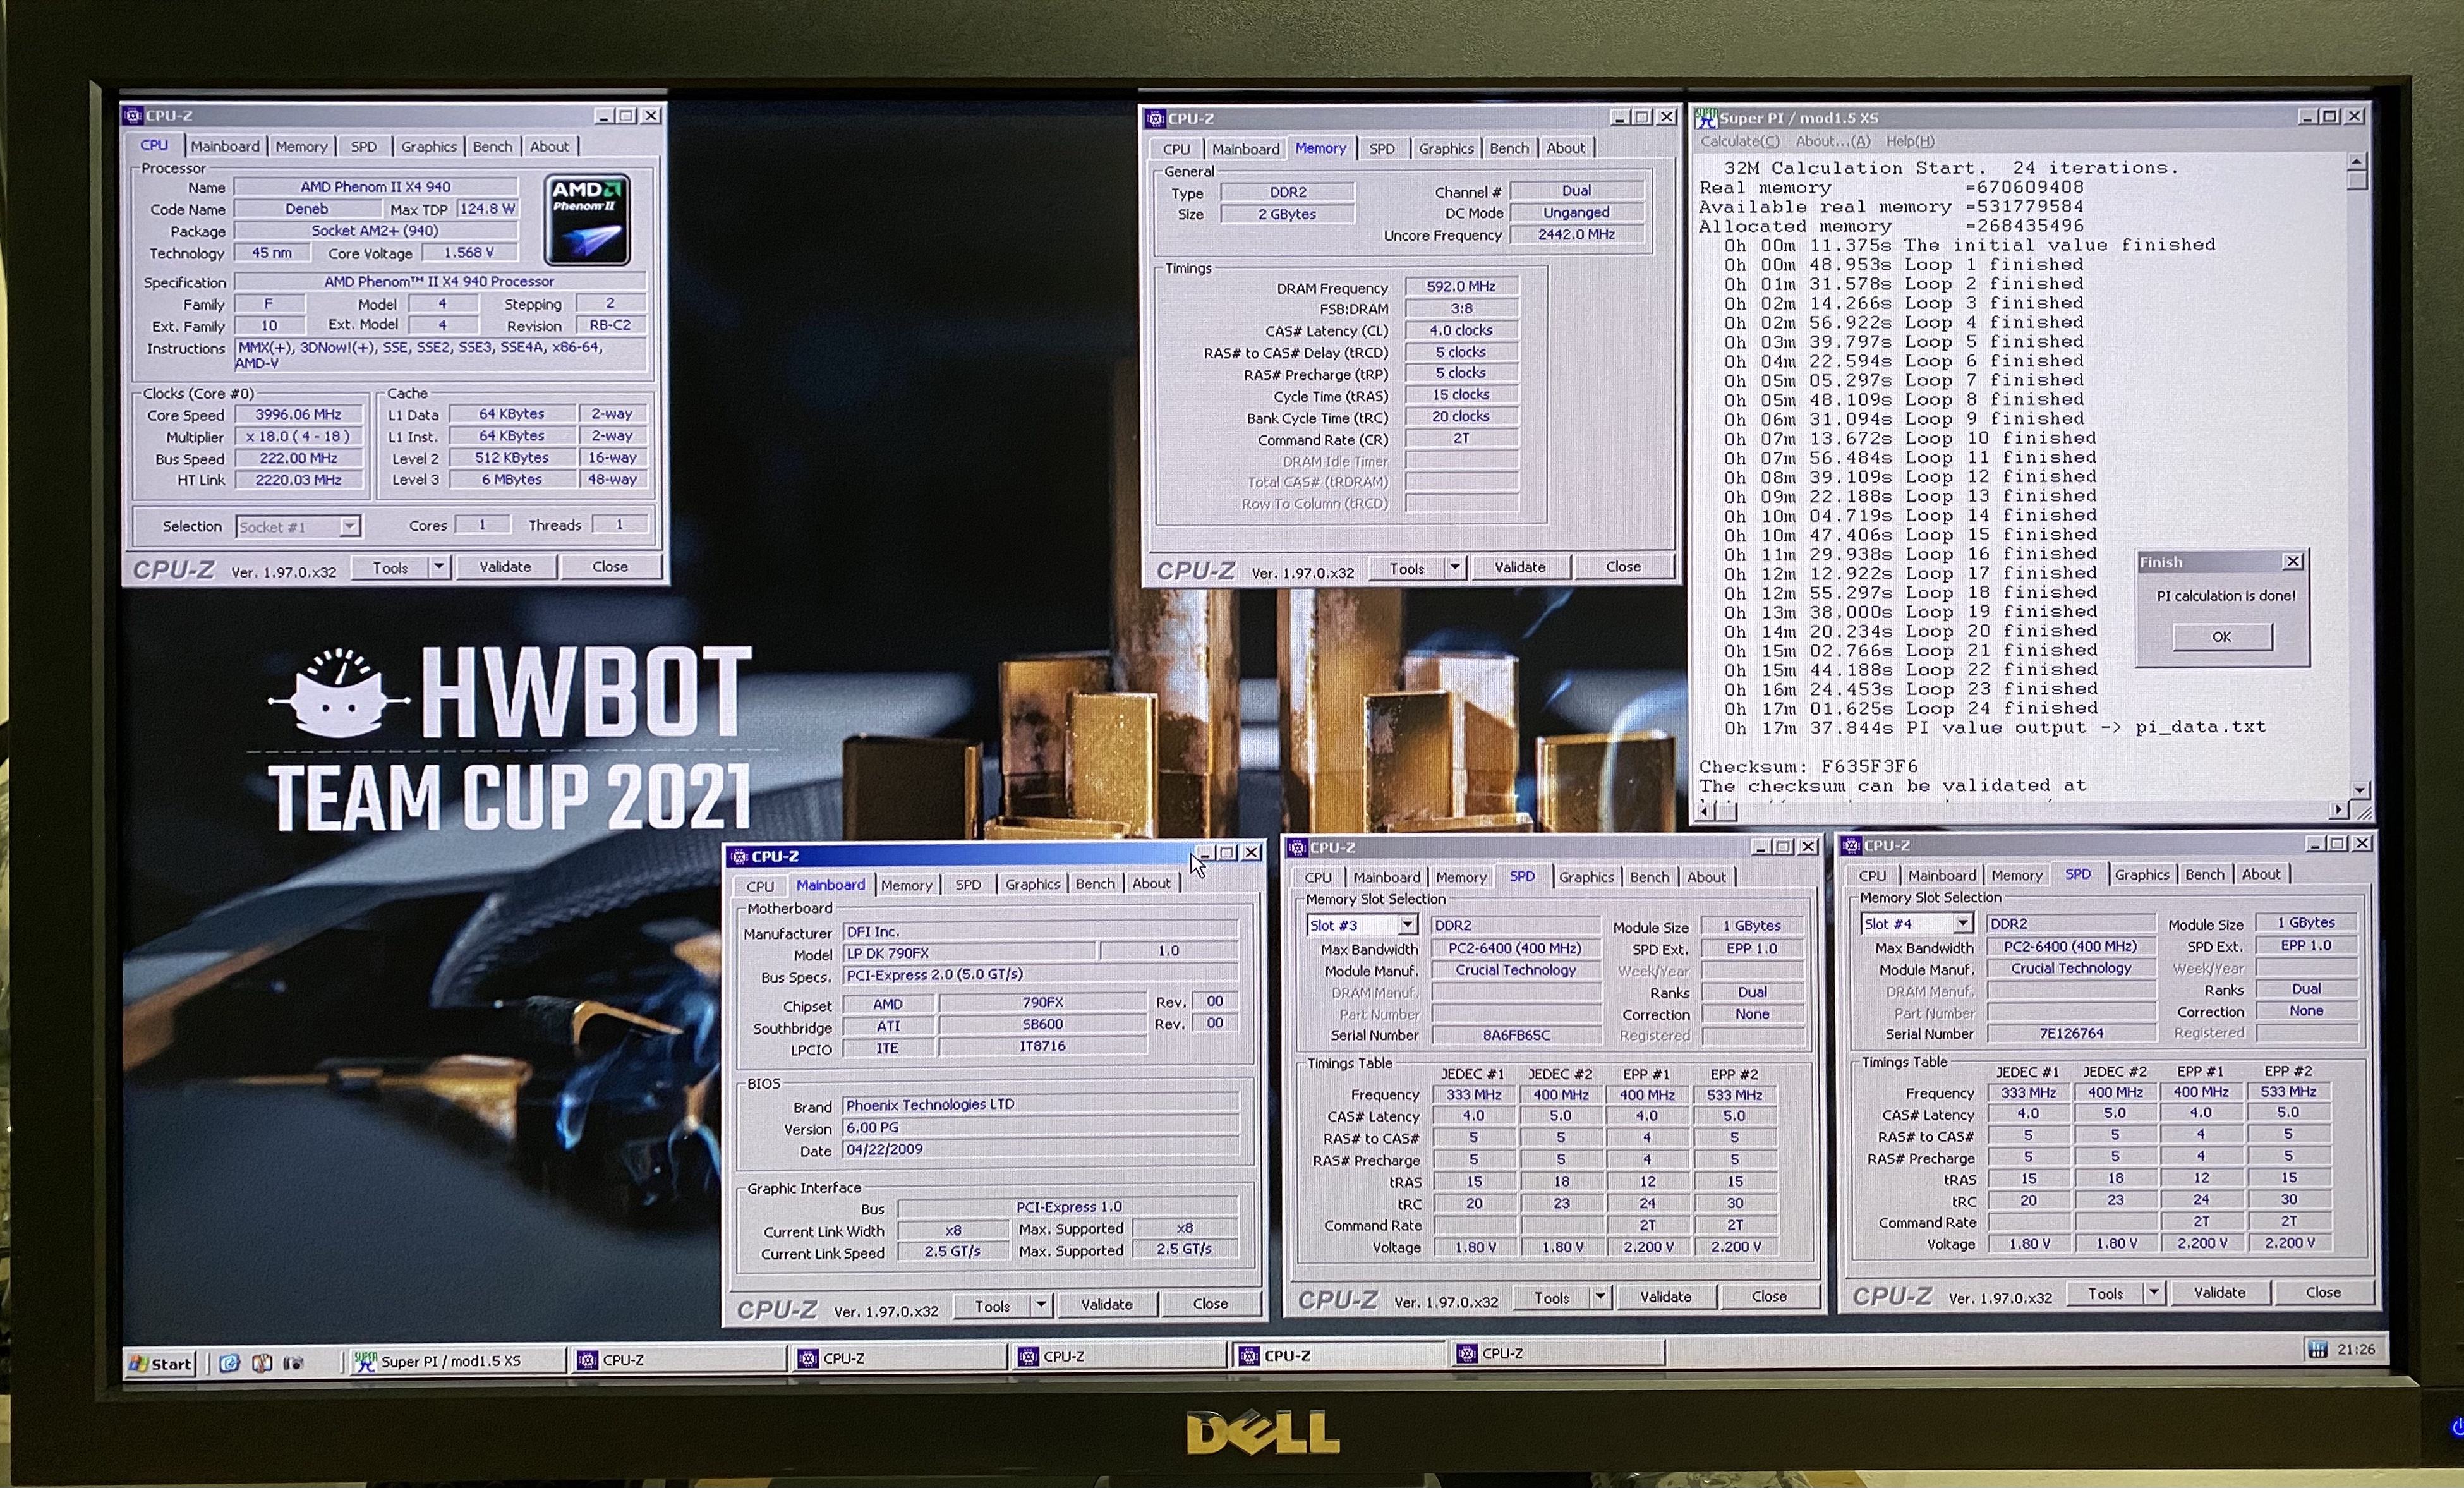Open the Super PI window title bar icon
The width and height of the screenshot is (2464, 1488).
click(x=1706, y=117)
